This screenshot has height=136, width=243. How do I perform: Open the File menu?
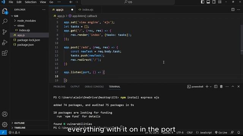click(x=11, y=2)
